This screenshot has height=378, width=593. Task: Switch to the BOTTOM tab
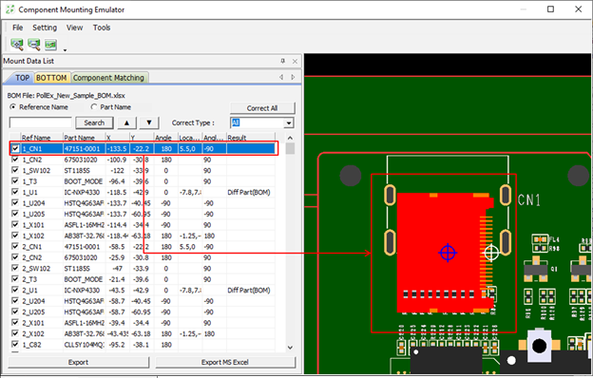(51, 78)
